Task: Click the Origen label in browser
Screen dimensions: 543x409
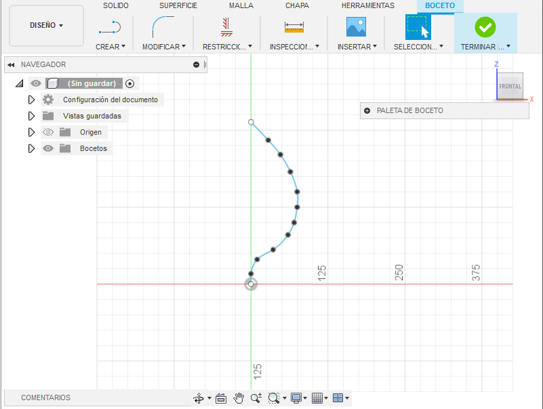Action: (x=91, y=132)
